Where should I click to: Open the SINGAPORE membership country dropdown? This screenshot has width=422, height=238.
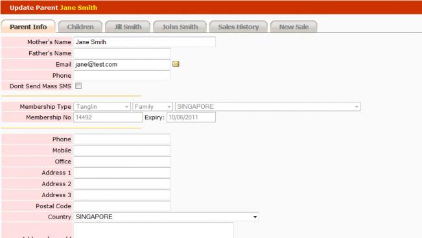click(x=268, y=106)
